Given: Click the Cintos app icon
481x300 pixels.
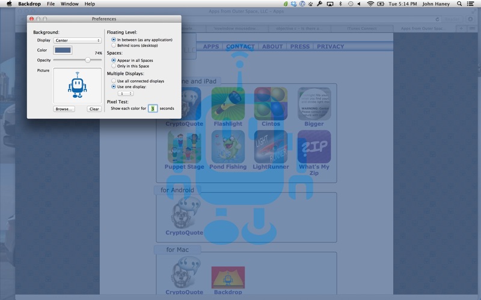Looking at the screenshot, I should click(x=271, y=104).
